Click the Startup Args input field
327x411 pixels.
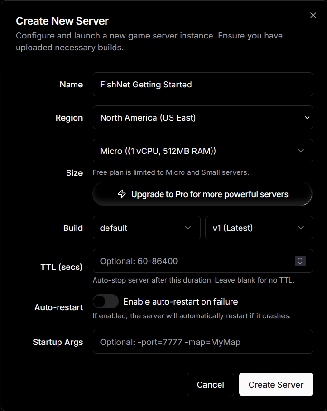[202, 342]
